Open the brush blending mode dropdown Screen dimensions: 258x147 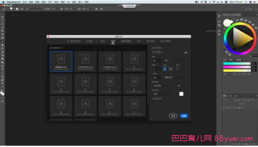pyautogui.click(x=34, y=9)
